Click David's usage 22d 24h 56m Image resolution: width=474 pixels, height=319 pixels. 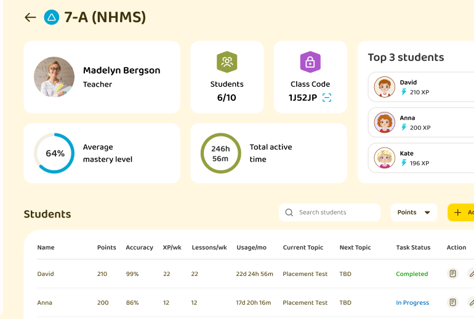tap(254, 274)
